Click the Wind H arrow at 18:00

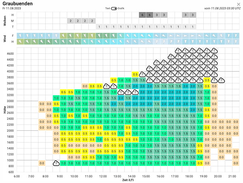(193, 42)
